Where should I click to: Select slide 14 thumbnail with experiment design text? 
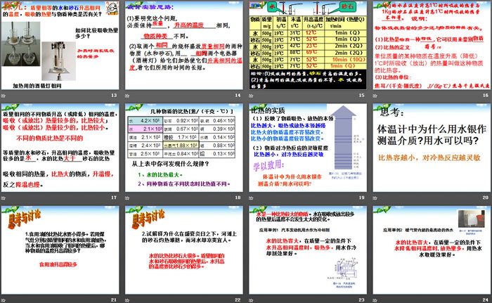pyautogui.click(x=184, y=45)
